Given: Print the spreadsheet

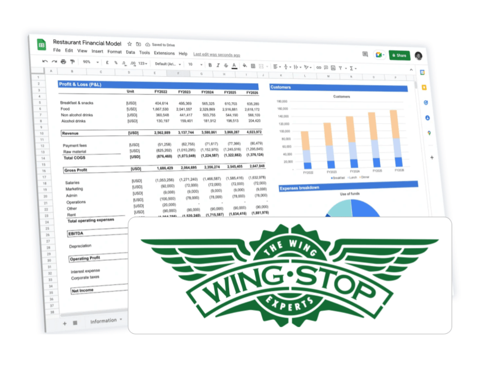Looking at the screenshot, I should point(63,62).
